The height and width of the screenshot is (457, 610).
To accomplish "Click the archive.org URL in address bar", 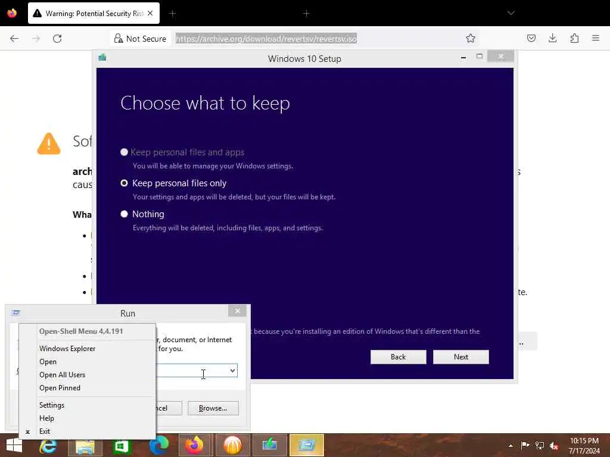I will point(266,39).
